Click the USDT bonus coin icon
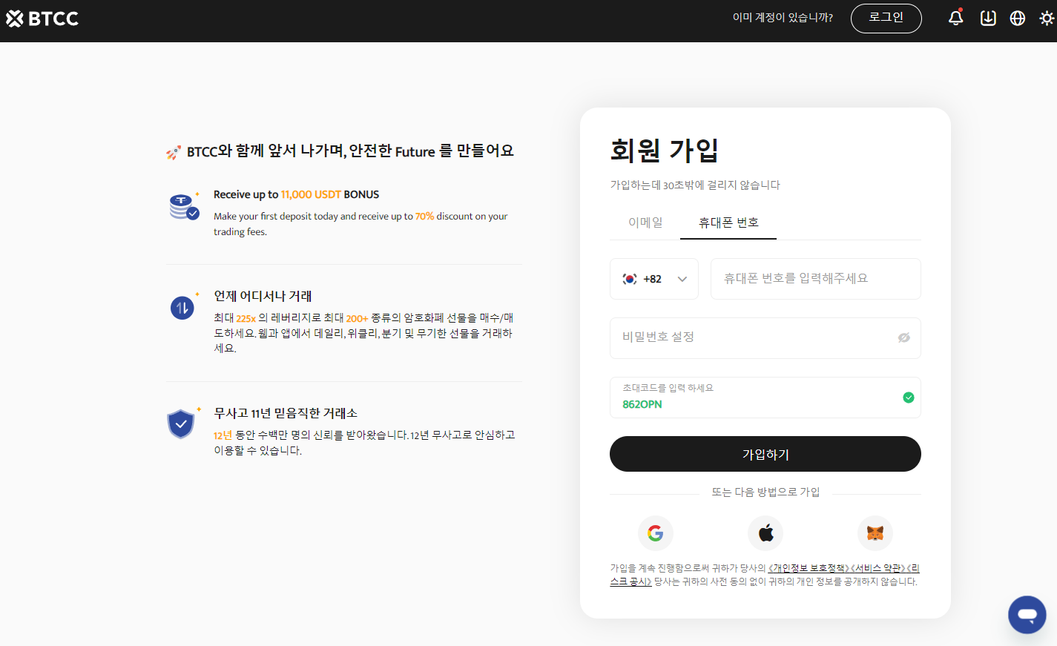1057x646 pixels. (184, 206)
